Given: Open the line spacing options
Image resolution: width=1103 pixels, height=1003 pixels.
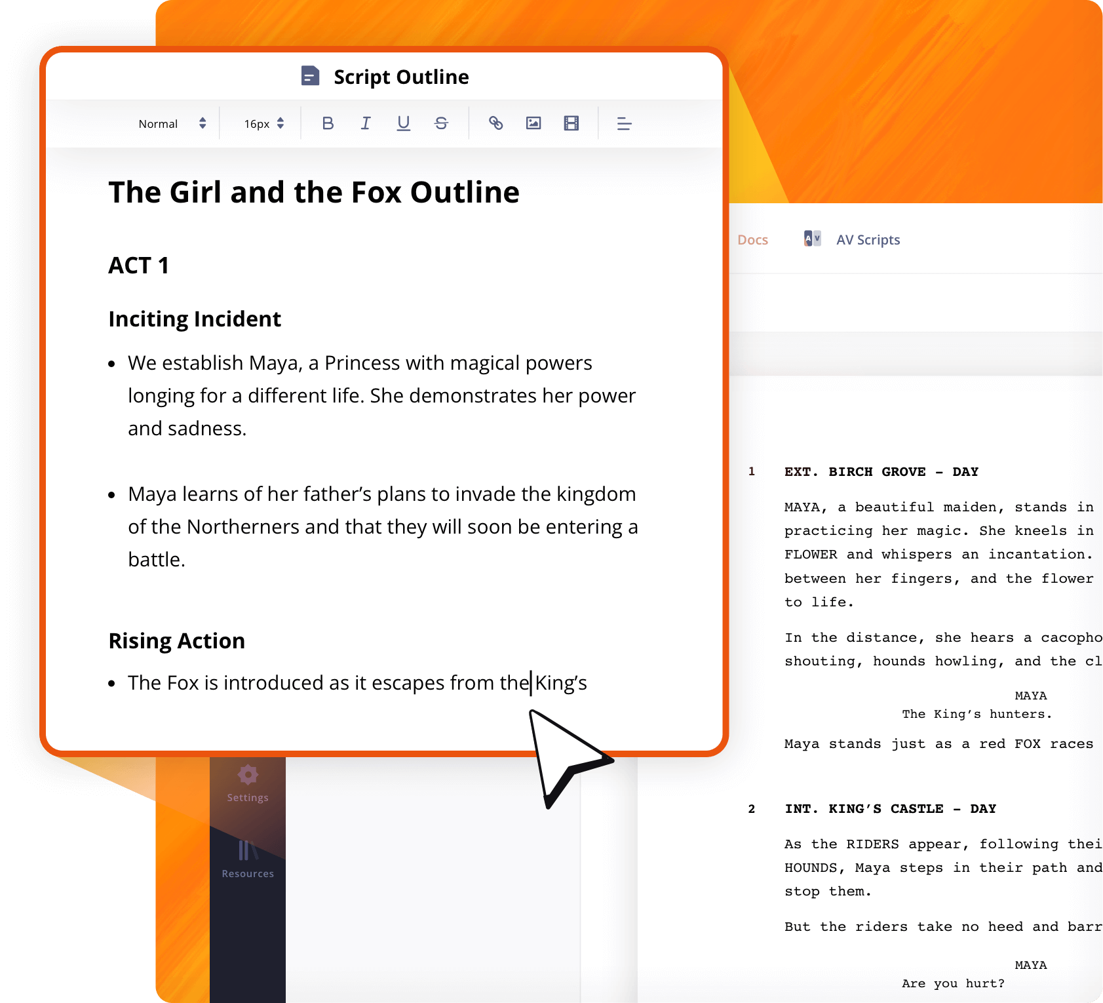Looking at the screenshot, I should 623,123.
